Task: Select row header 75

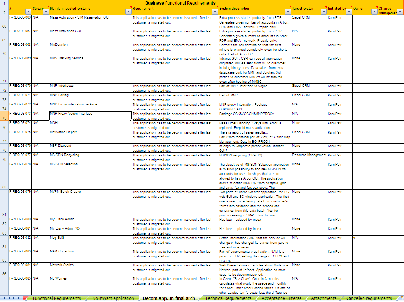Action: (x=4, y=116)
